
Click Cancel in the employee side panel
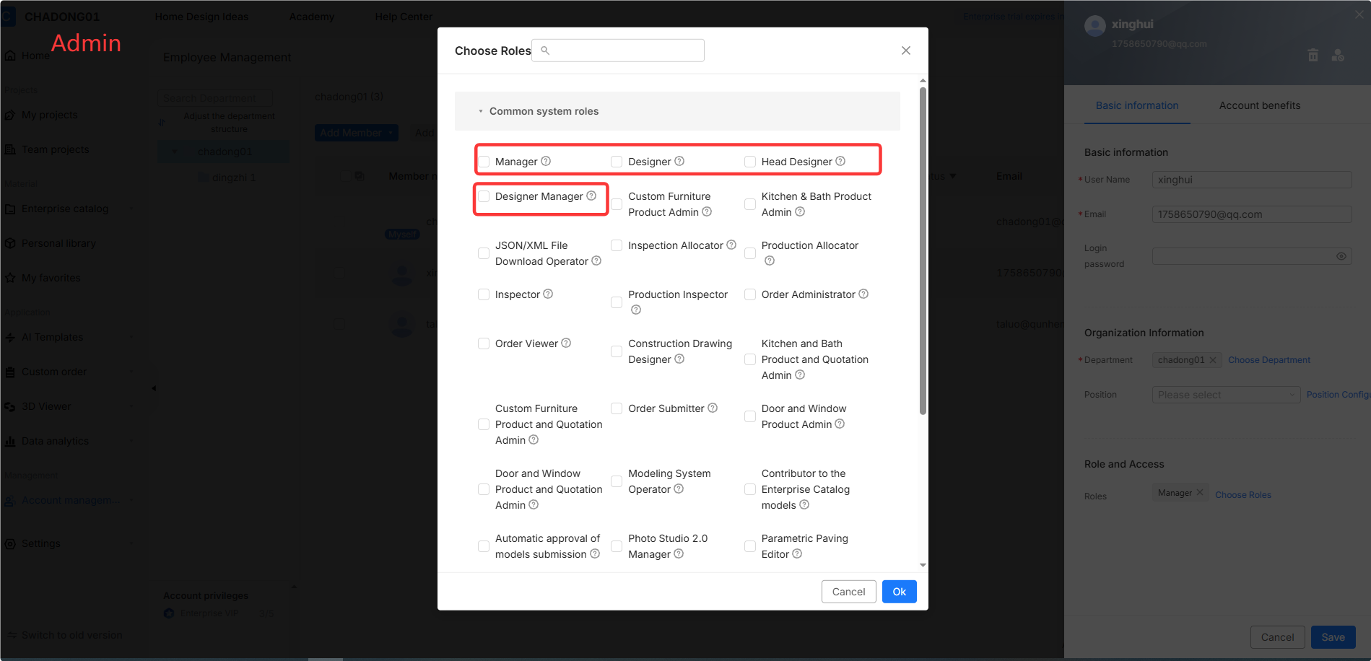1277,637
